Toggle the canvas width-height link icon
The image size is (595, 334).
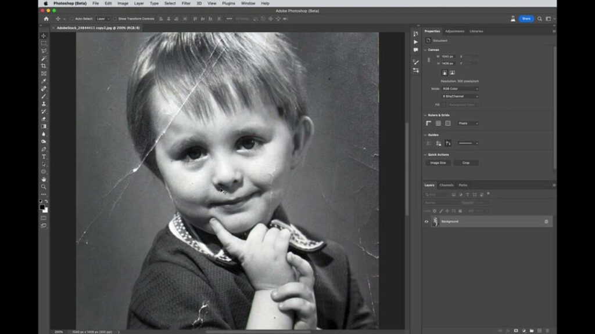click(x=429, y=60)
